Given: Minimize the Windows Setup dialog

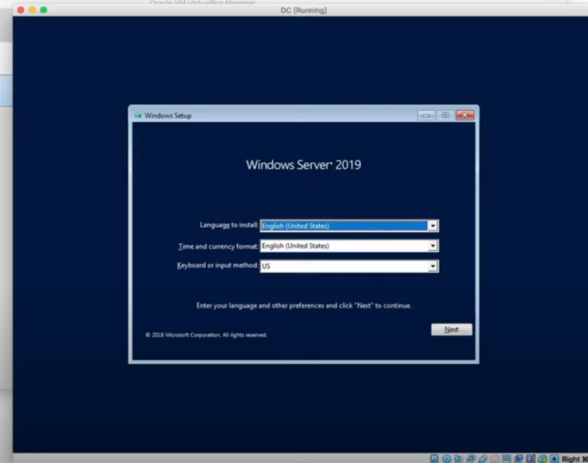Looking at the screenshot, I should 426,115.
